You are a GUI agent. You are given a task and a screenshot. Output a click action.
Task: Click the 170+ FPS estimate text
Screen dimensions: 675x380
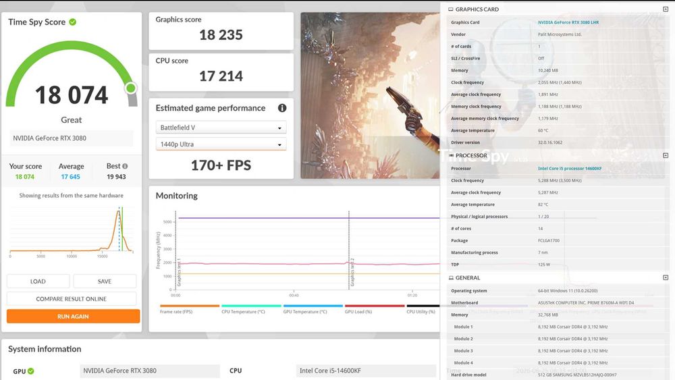coord(221,165)
